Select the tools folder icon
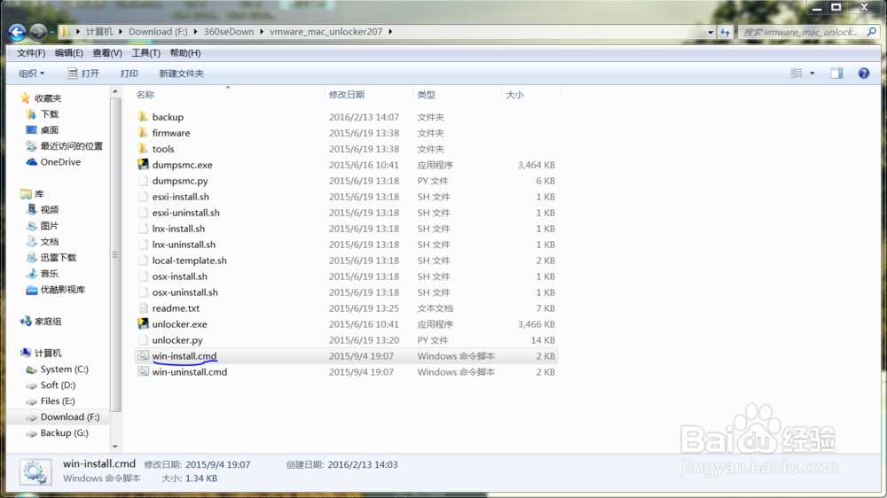 [x=143, y=149]
